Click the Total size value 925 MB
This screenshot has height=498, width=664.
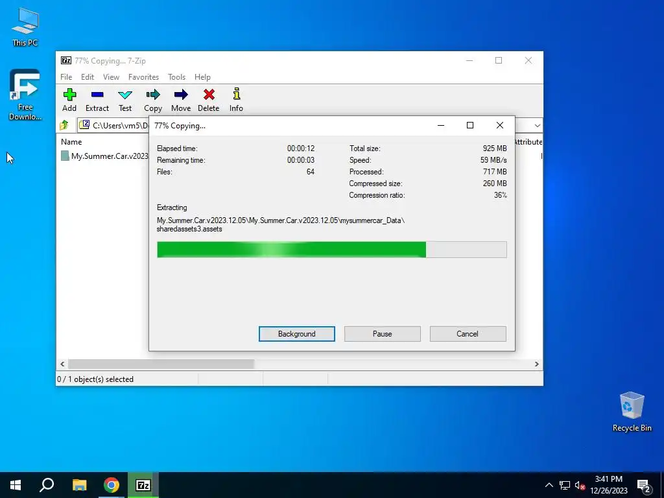click(x=495, y=148)
